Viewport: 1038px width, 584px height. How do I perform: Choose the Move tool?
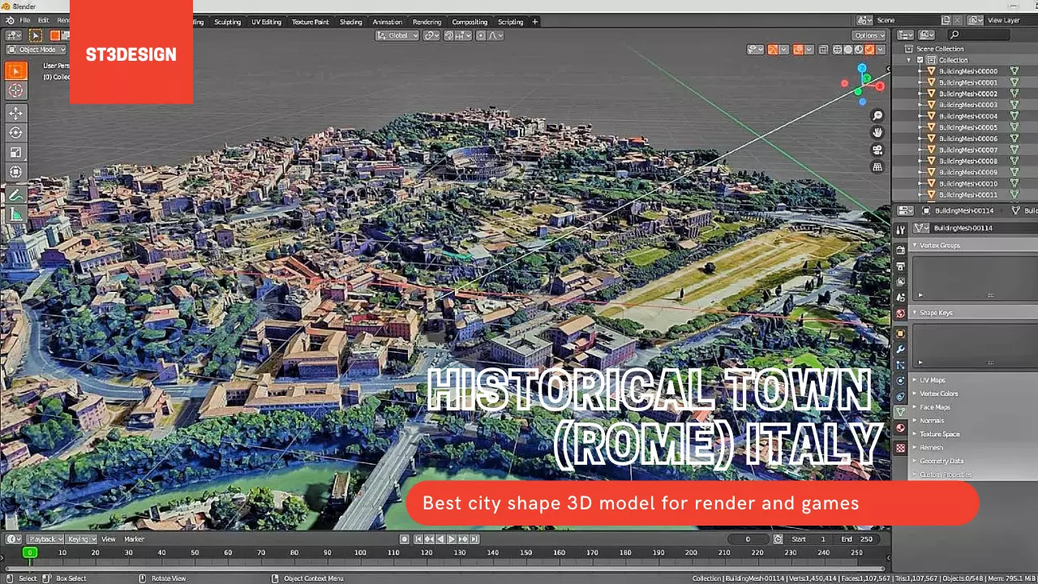click(15, 113)
